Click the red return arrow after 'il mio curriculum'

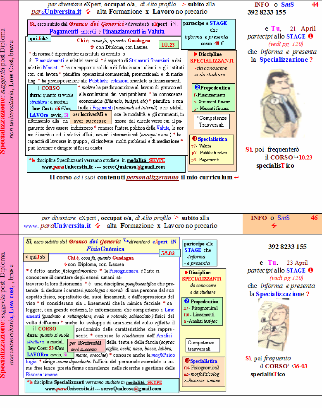[x=236, y=177]
